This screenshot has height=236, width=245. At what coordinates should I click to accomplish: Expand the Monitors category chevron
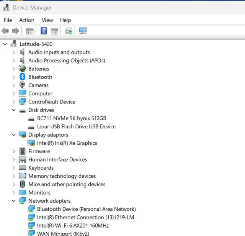[x=14, y=193]
